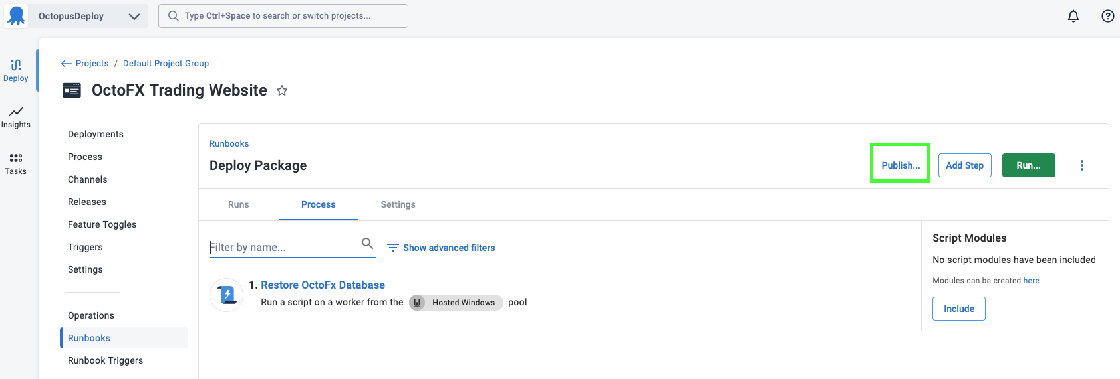Open the Restore OctoFx Database step link

point(323,285)
